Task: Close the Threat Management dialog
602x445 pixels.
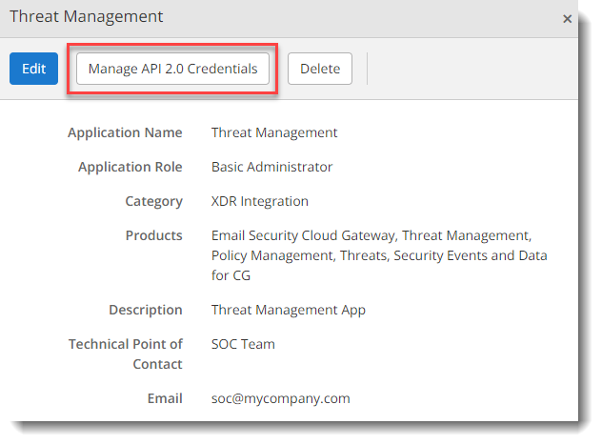Action: (x=567, y=18)
